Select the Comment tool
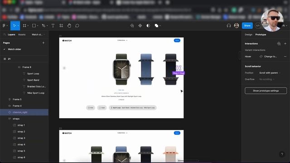 pos(77,26)
